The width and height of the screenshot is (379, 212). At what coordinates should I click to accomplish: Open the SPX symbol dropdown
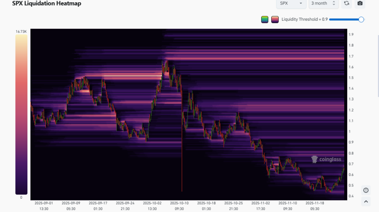click(x=291, y=3)
